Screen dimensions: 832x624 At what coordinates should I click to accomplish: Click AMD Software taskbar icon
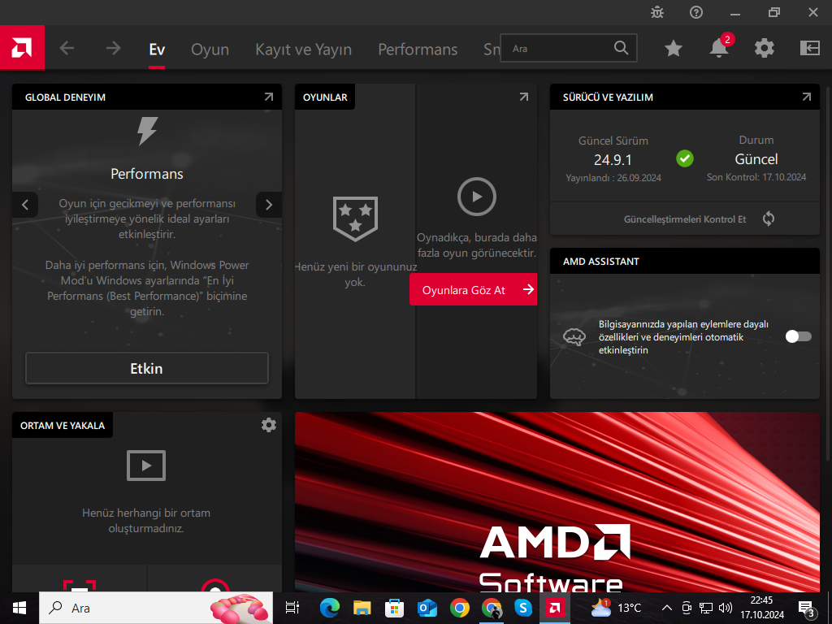pos(555,608)
